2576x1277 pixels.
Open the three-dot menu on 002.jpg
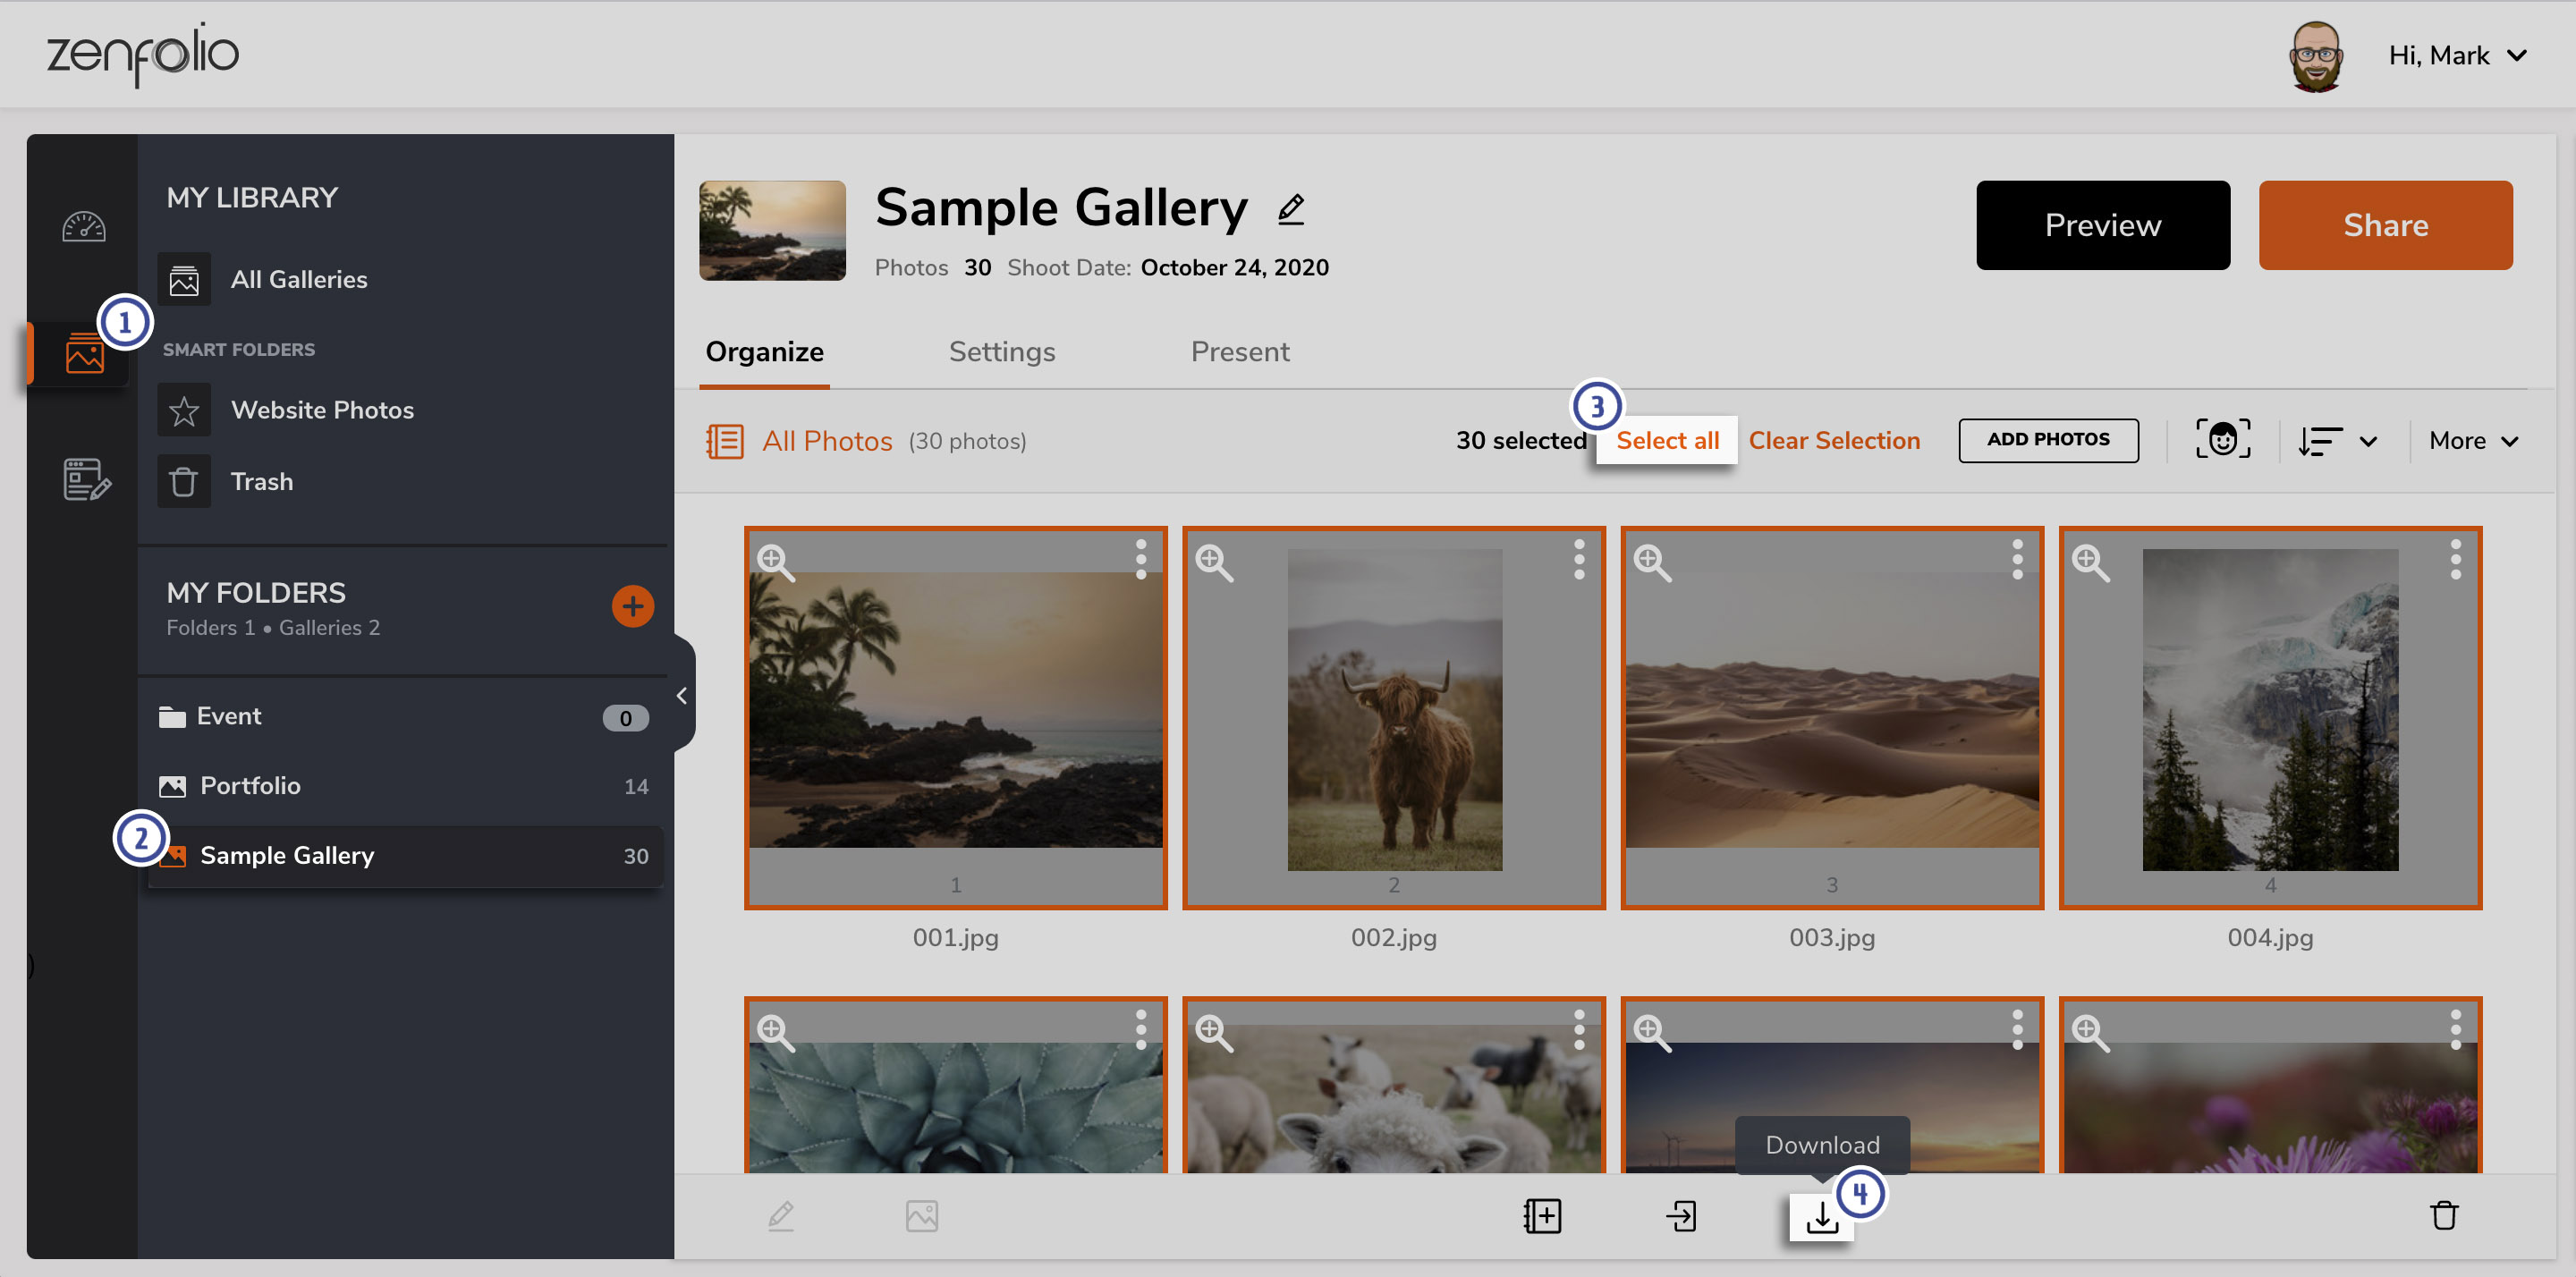pyautogui.click(x=1579, y=559)
